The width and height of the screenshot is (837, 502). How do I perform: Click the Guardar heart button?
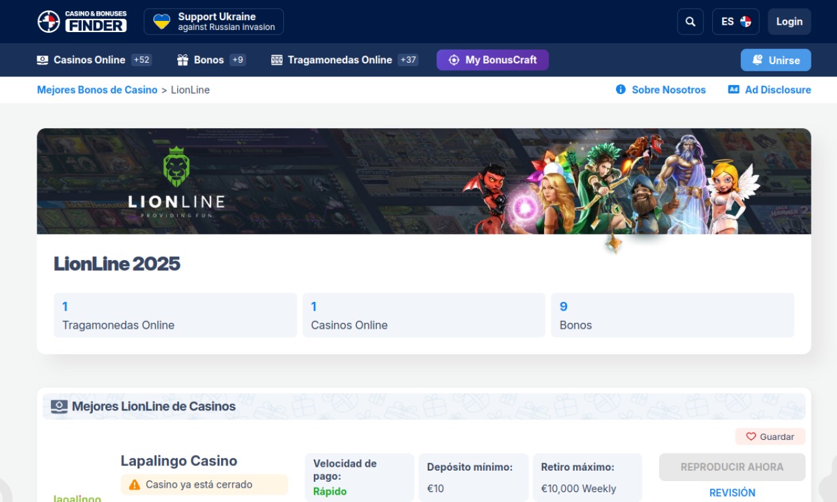pyautogui.click(x=770, y=437)
